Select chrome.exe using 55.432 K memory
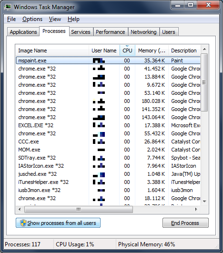The width and height of the screenshot is (223, 253). 108,133
